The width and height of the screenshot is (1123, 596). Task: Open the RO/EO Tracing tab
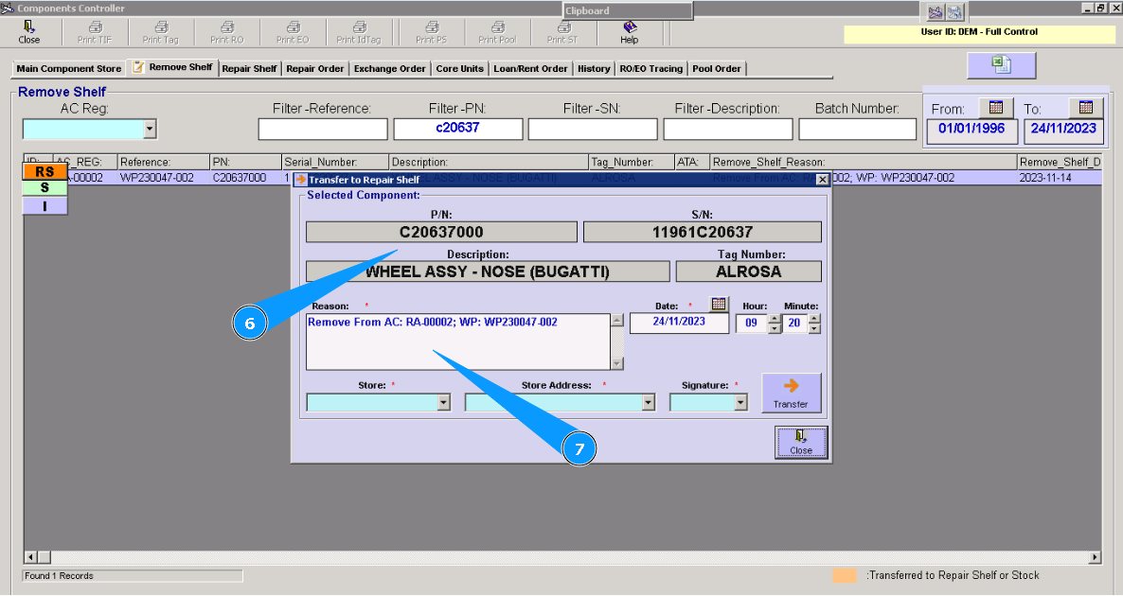click(651, 69)
